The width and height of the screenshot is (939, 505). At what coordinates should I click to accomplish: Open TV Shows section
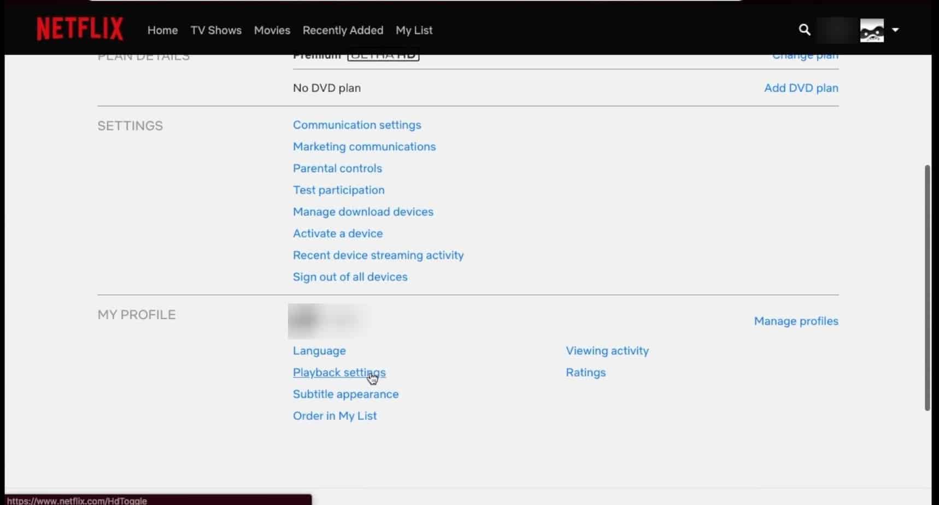pyautogui.click(x=216, y=31)
